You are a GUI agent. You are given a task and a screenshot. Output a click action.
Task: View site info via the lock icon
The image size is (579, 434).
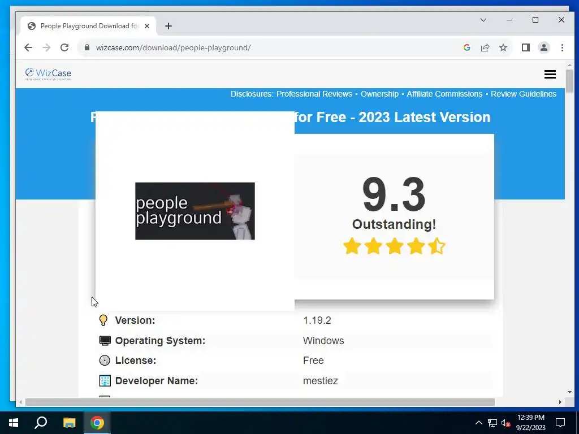coord(87,47)
